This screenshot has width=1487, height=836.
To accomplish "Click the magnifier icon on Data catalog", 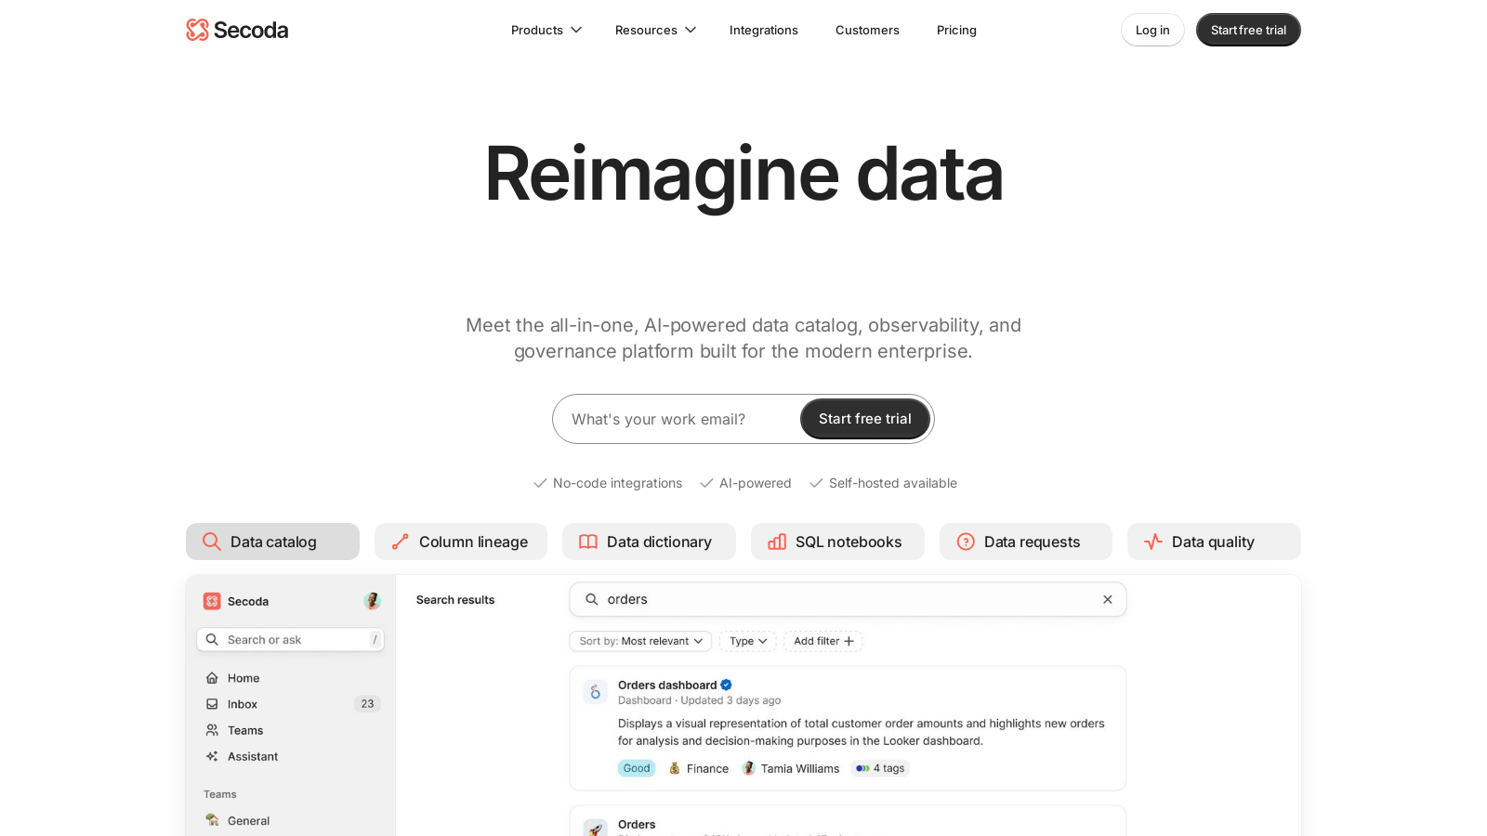I will click(212, 542).
